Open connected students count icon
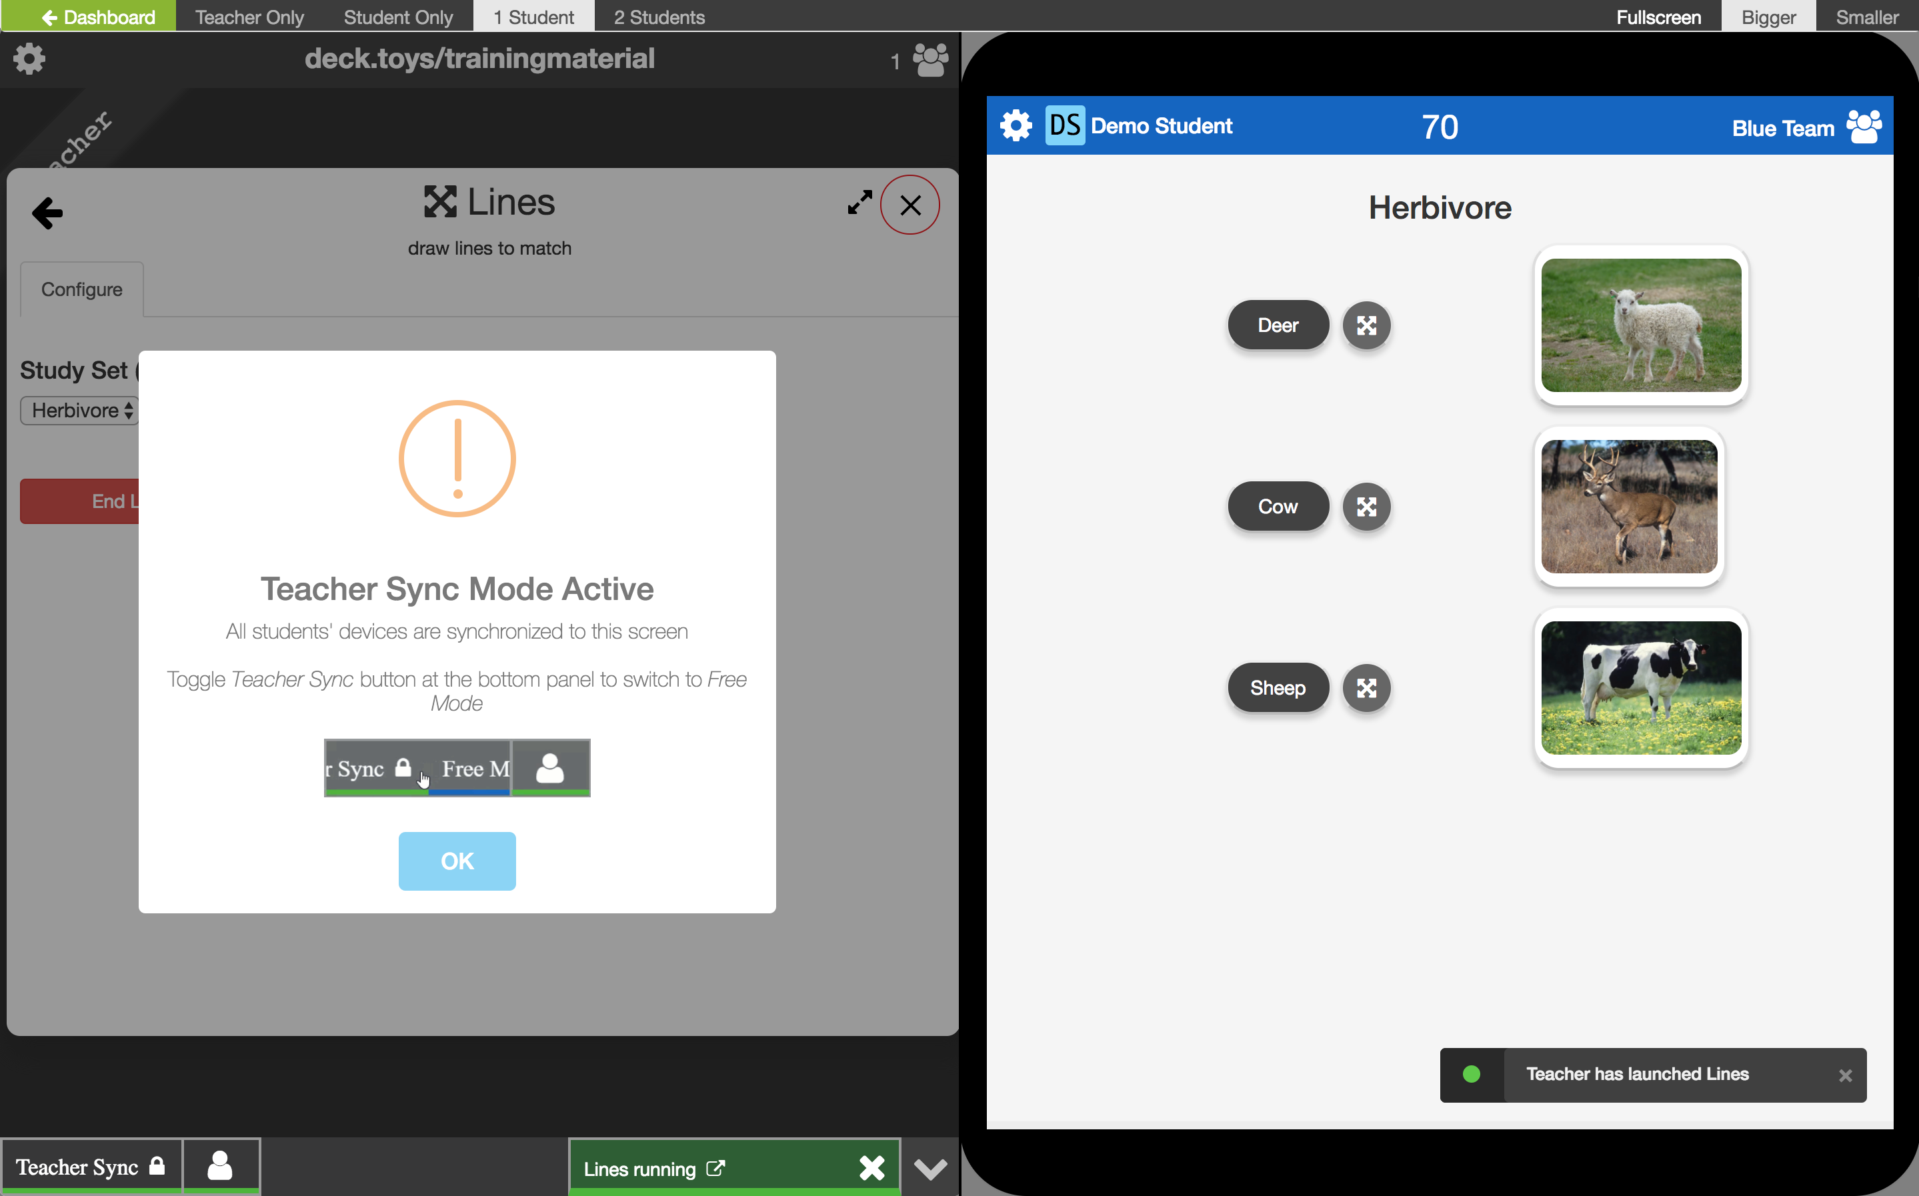This screenshot has height=1196, width=1919. [929, 60]
